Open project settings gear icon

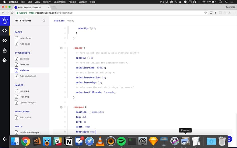(x=5, y=60)
